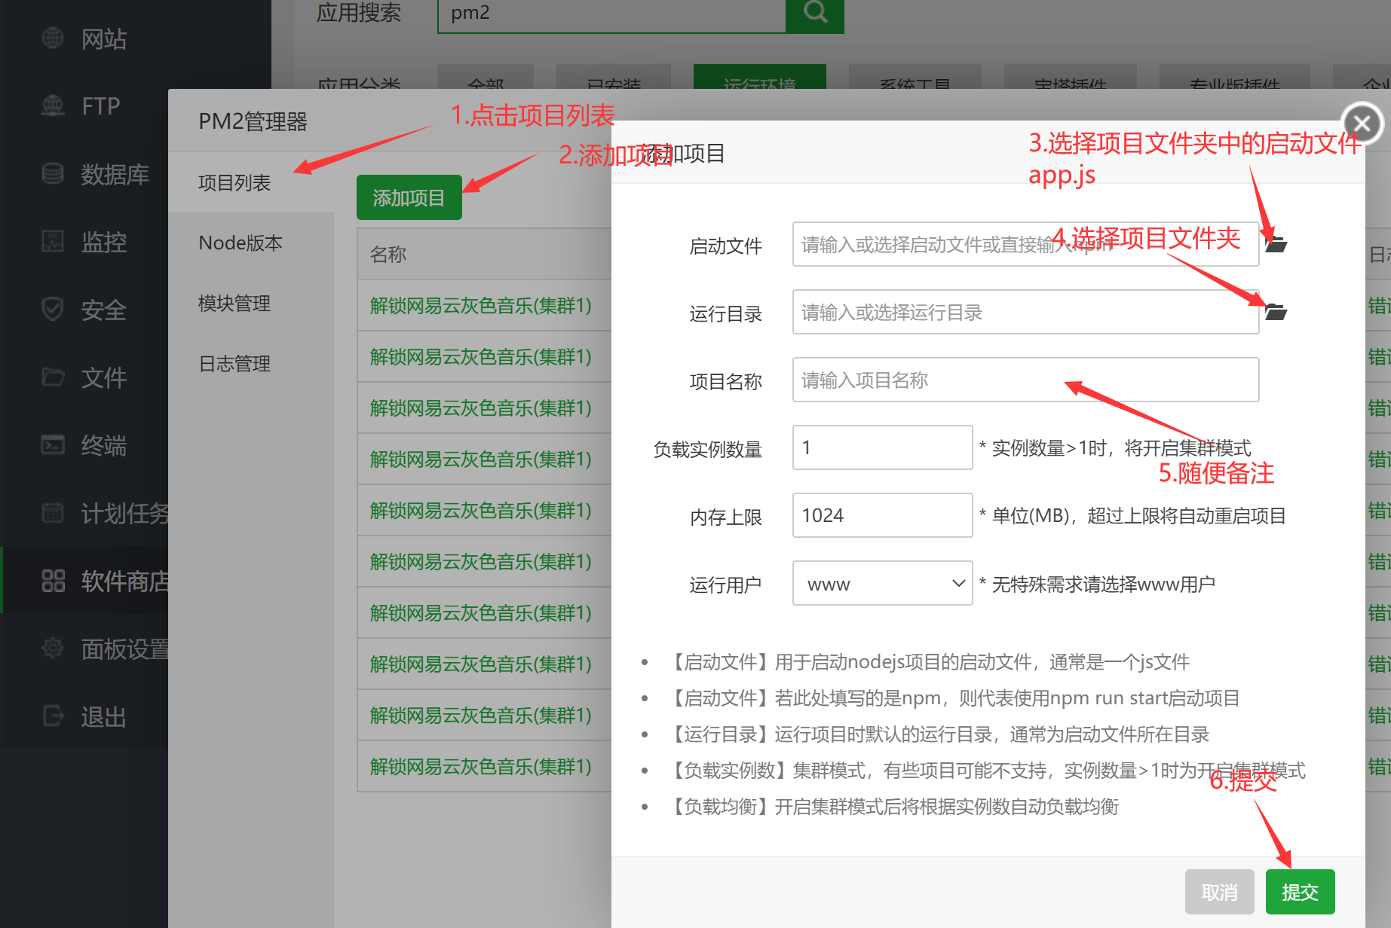Click the 名称 column header
1391x928 pixels.
point(388,255)
